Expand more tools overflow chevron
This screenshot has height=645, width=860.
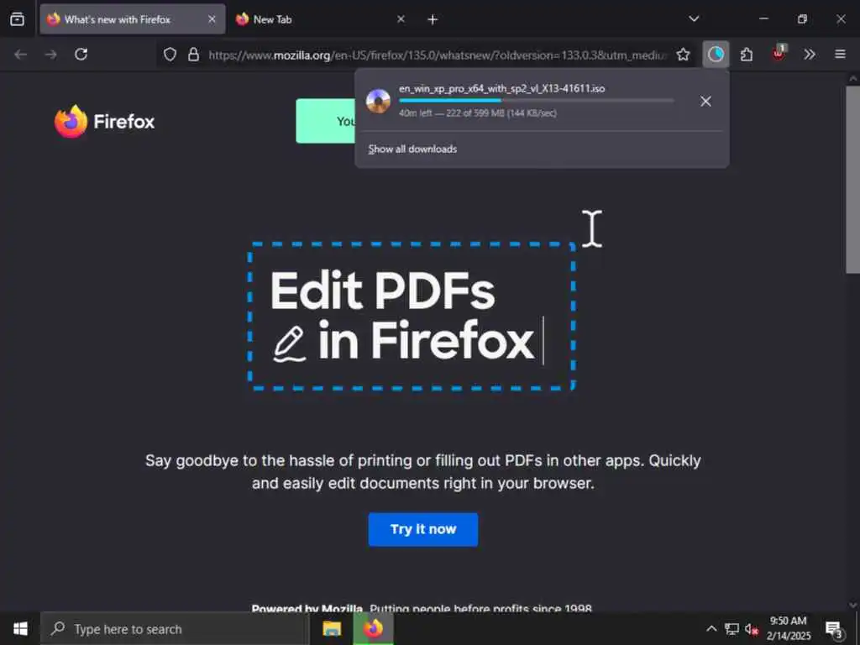pyautogui.click(x=810, y=55)
